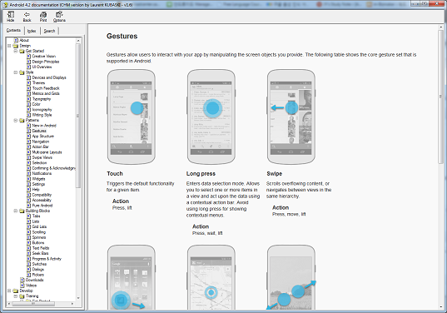
Task: Click the page icon beside Creative Vision
Action: pyautogui.click(x=28, y=56)
